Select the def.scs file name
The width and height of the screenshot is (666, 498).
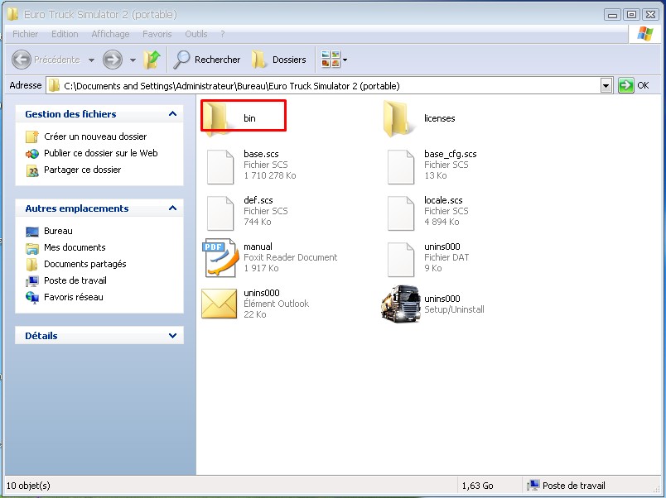(258, 200)
